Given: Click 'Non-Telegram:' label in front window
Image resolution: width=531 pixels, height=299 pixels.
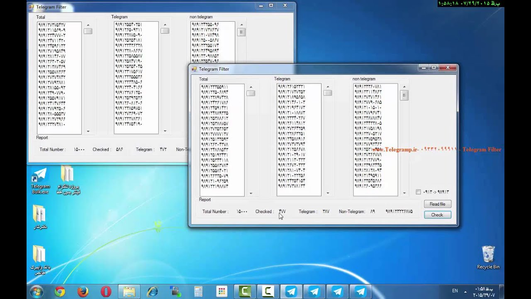Looking at the screenshot, I should [x=352, y=211].
